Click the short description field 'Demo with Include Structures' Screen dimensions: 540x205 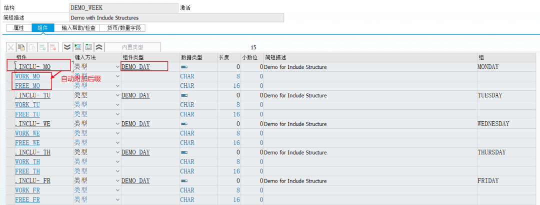click(x=176, y=17)
